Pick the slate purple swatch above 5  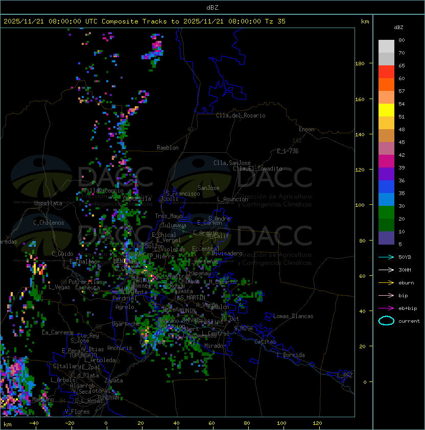tap(386, 238)
